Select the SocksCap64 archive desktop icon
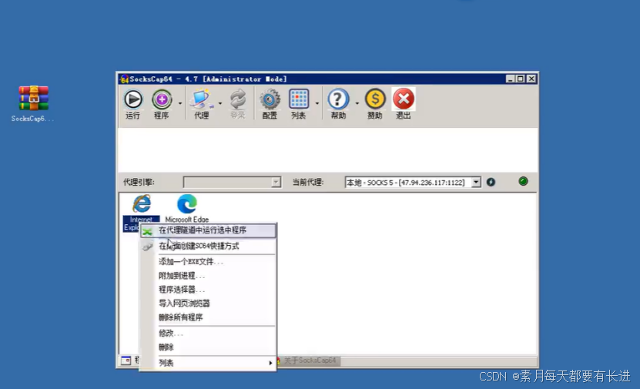 33,99
